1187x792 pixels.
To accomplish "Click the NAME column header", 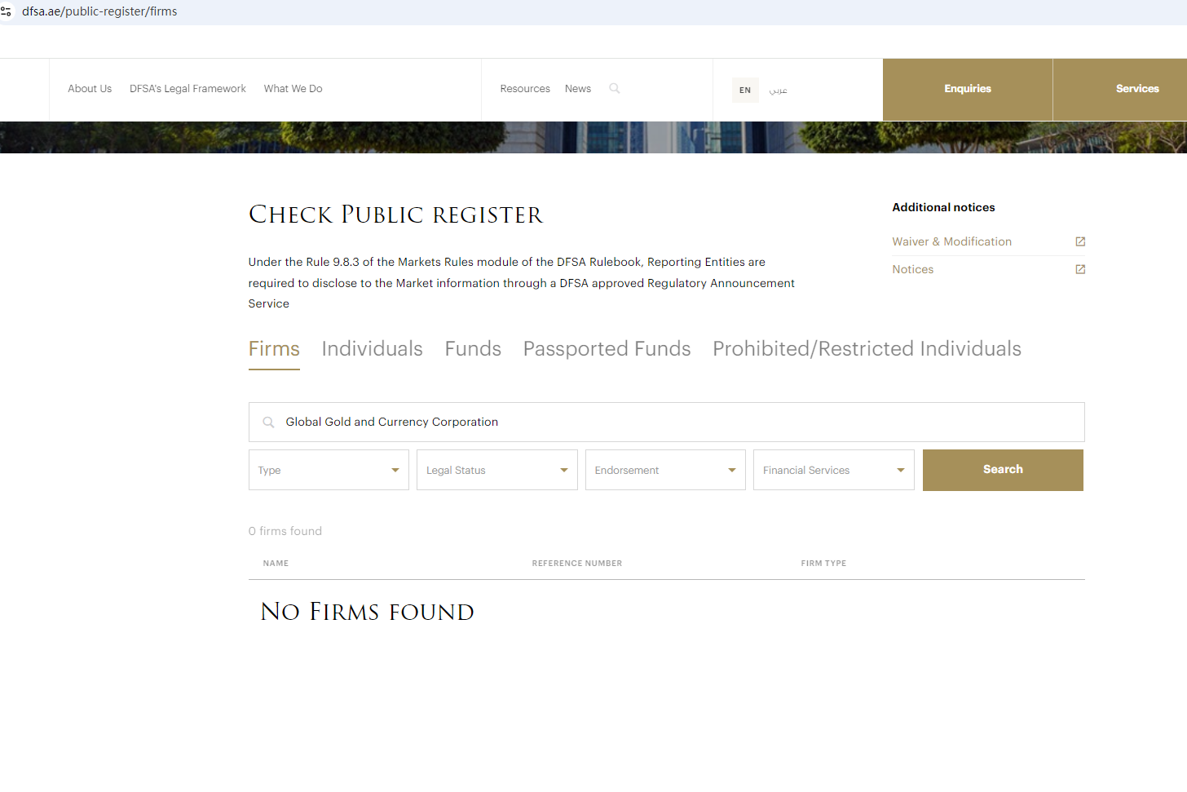I will click(276, 564).
